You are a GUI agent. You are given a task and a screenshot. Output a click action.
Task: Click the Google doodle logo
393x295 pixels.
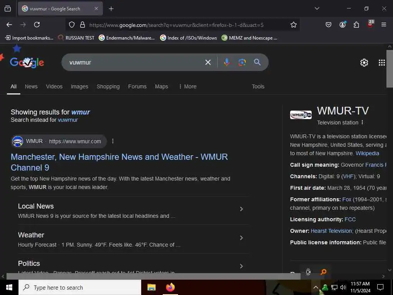pos(27,62)
